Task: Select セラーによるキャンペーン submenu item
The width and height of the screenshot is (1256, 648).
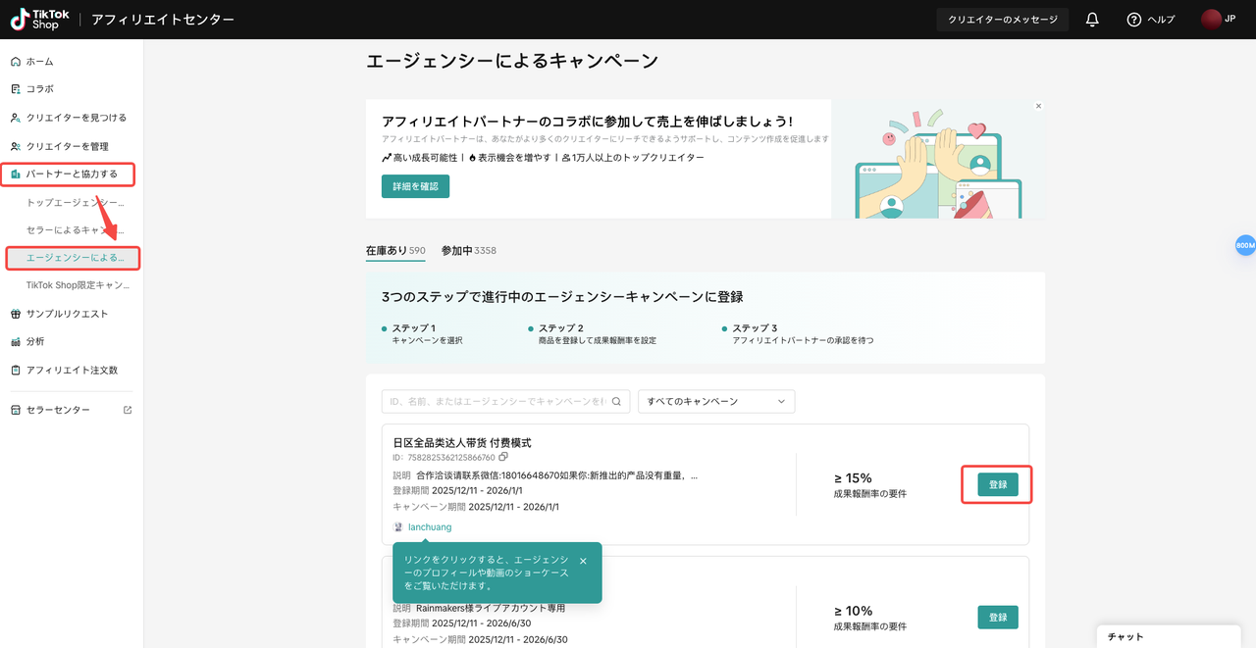Action: point(76,229)
